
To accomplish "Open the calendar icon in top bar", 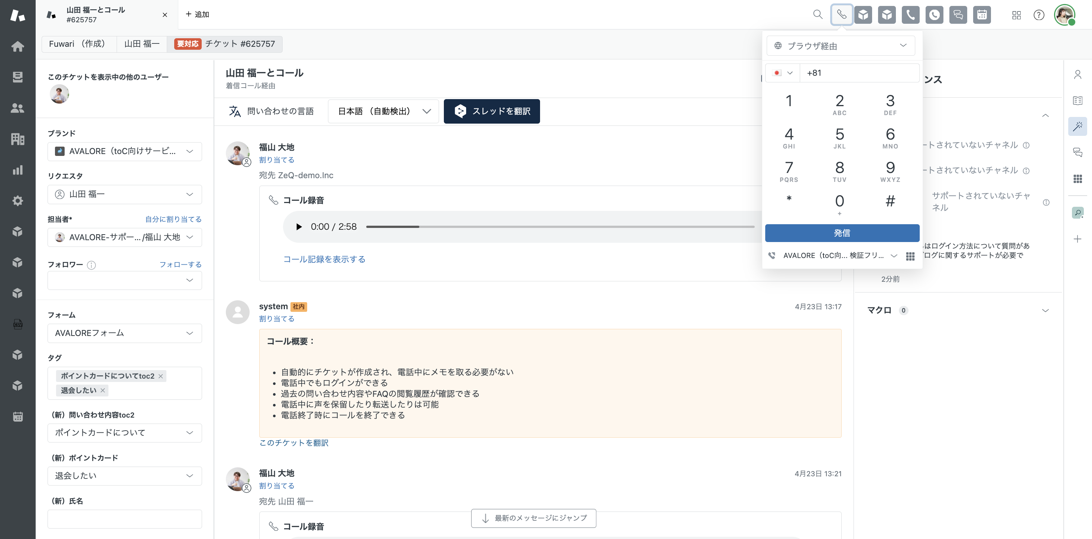I will [x=982, y=15].
